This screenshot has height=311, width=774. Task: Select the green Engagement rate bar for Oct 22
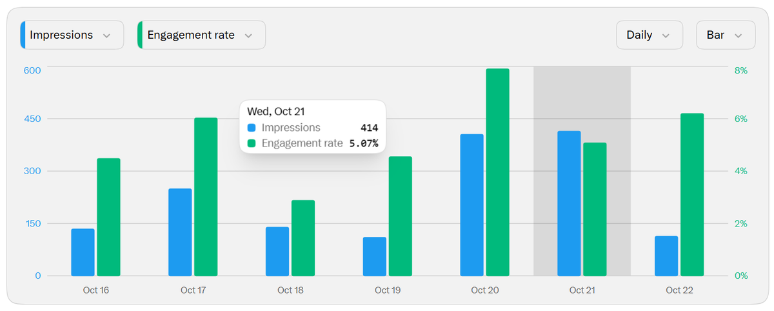click(692, 195)
